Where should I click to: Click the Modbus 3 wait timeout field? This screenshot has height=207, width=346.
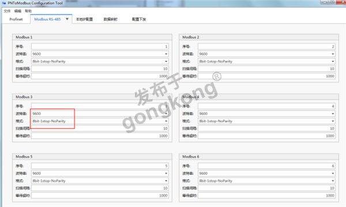coord(100,136)
